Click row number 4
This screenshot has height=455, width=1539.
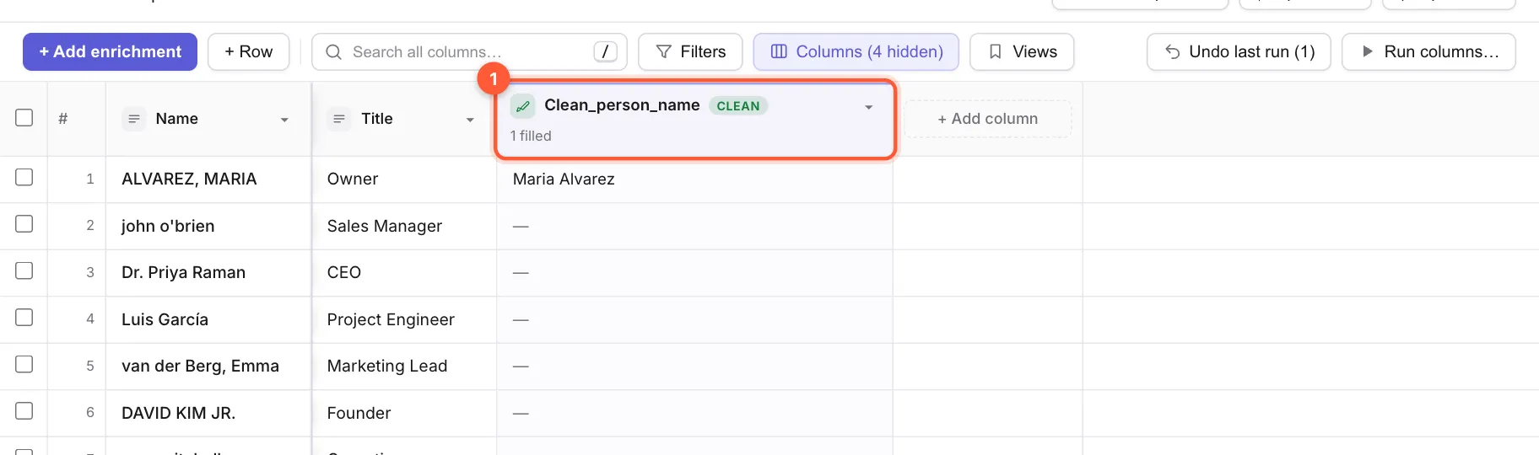click(90, 318)
